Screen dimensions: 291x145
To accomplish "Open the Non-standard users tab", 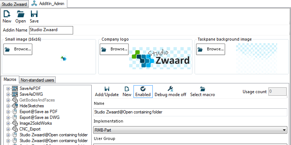I will coord(37,80).
